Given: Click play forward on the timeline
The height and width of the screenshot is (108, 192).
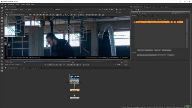Looking at the screenshot, I should click(x=68, y=65).
